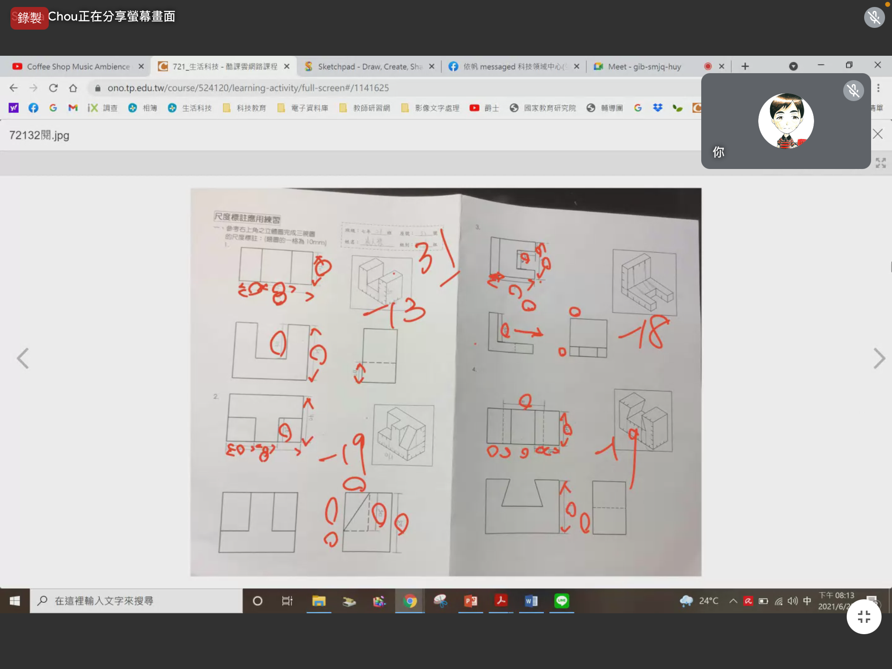Exit full screen with white round button

[x=864, y=617]
